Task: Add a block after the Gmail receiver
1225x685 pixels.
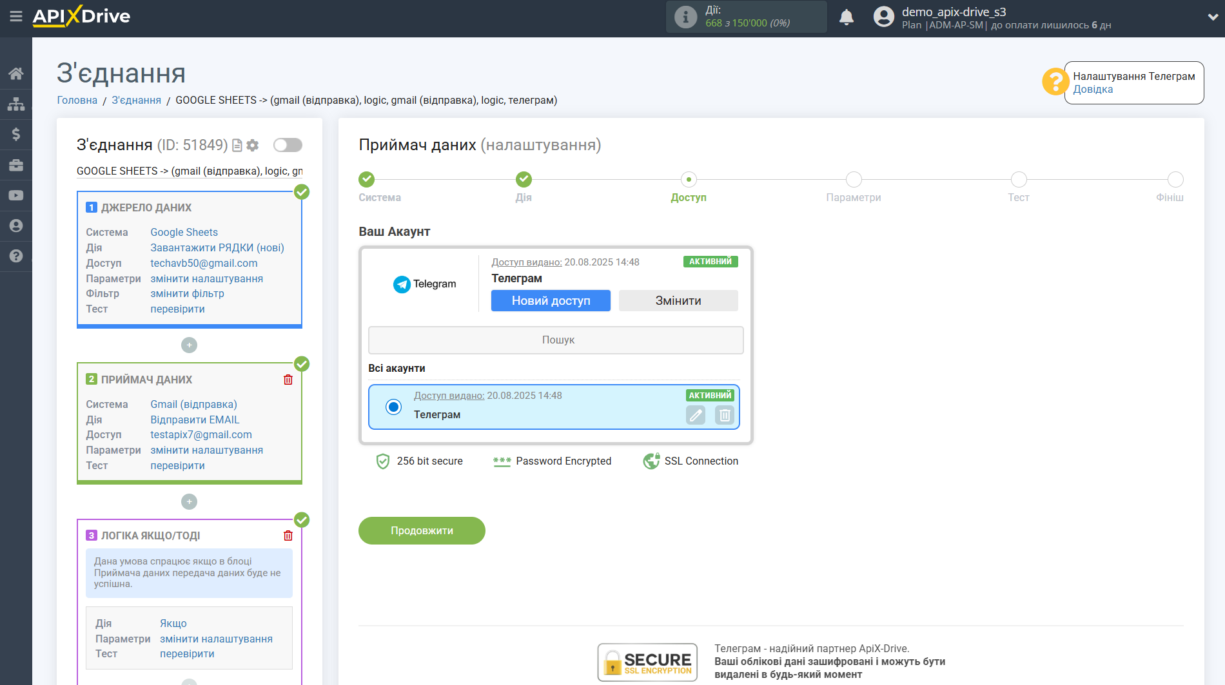Action: (189, 501)
